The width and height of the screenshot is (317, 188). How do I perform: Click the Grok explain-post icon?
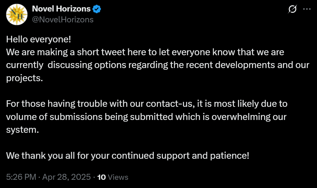[292, 9]
